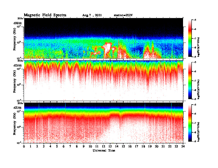This screenshot has width=218, height=168.
Task: Click the "Magnetic Field Spectra" plot title
Action: [45, 15]
